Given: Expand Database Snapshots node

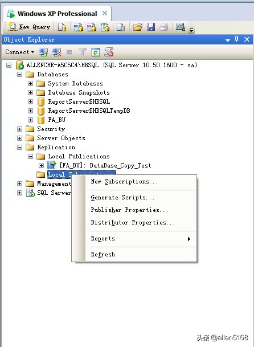Looking at the screenshot, I should (x=31, y=92).
